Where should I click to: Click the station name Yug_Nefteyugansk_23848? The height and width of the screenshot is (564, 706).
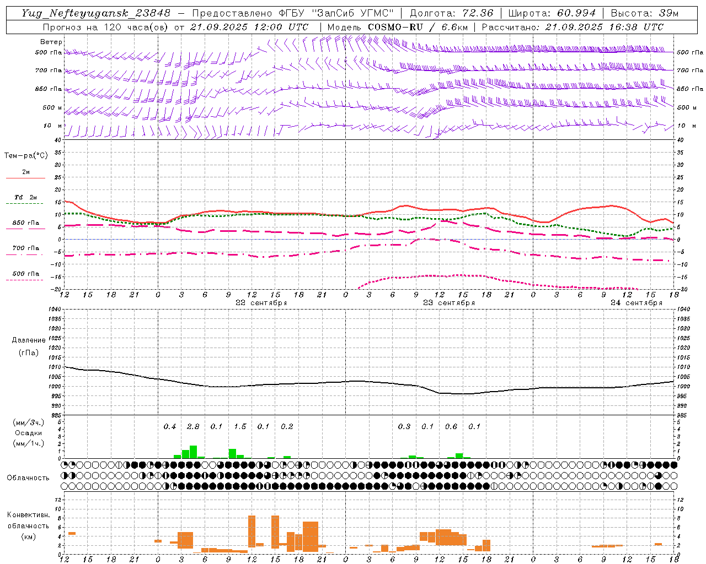pyautogui.click(x=96, y=13)
